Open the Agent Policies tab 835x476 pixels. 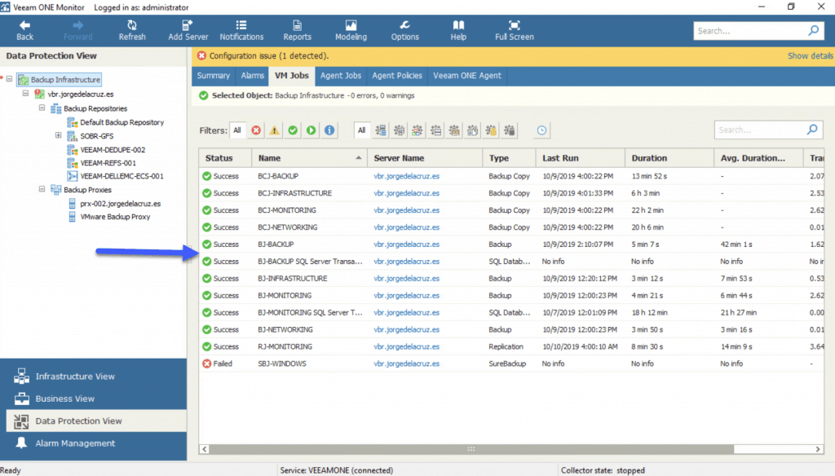click(x=397, y=76)
